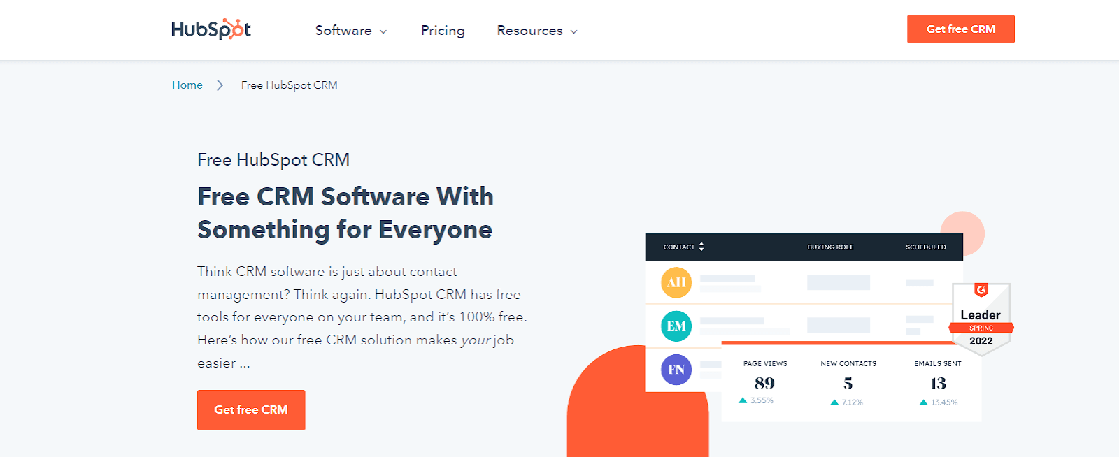Select the Free HubSpot CRM breadcrumb
Viewport: 1119px width, 457px height.
point(289,85)
